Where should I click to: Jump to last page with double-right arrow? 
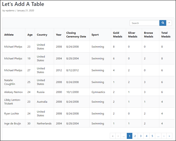(x=169, y=136)
